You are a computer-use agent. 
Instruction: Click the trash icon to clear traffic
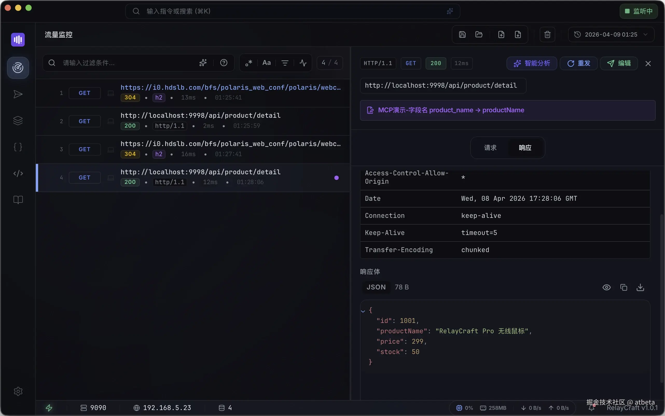tap(547, 35)
